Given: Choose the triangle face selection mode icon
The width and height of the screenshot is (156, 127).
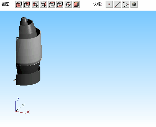Looking at the screenshot, I should click(126, 4).
